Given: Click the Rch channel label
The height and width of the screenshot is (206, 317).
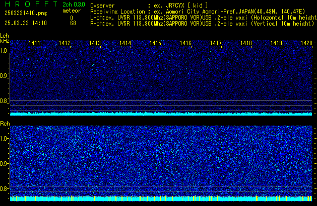Looking at the screenshot, I should click(5, 124).
